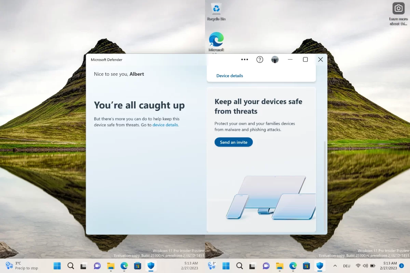Click the devices illustration in the invite card

pyautogui.click(x=271, y=198)
